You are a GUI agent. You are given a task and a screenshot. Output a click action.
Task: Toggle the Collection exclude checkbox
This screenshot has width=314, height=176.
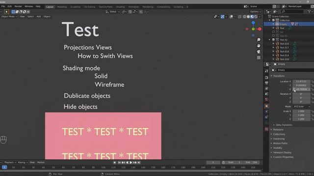click(273, 21)
